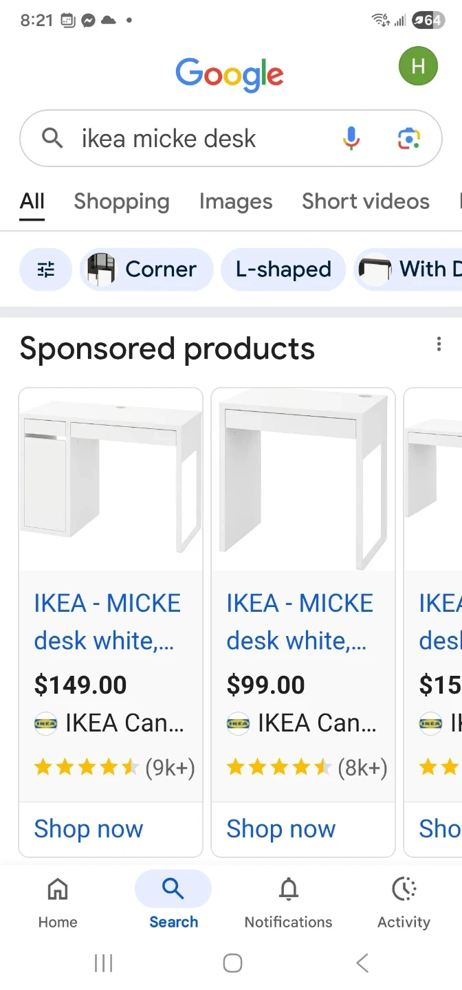Go to the Home tab

pyautogui.click(x=58, y=901)
